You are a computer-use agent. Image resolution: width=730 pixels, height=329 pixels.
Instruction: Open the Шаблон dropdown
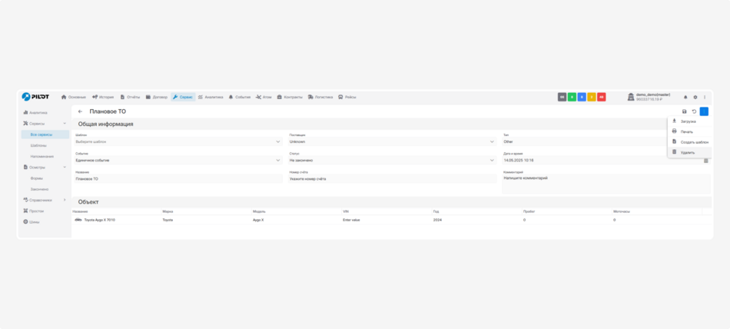pyautogui.click(x=178, y=141)
